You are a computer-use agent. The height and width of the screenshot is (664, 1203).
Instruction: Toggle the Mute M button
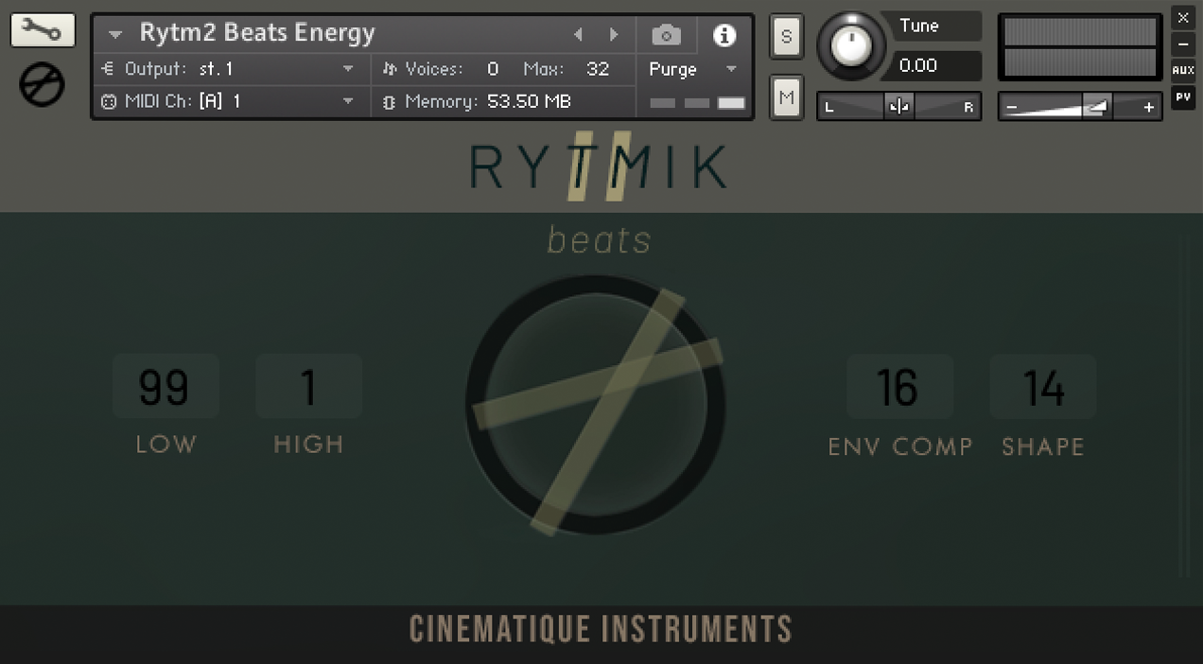tap(786, 97)
